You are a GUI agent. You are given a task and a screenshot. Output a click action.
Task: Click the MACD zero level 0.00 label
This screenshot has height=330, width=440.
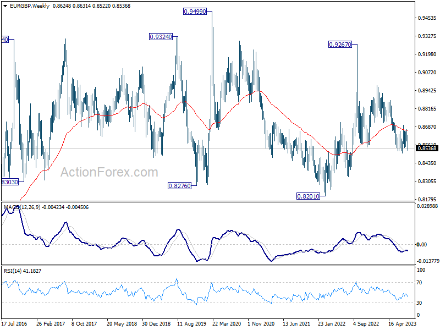[x=422, y=245]
